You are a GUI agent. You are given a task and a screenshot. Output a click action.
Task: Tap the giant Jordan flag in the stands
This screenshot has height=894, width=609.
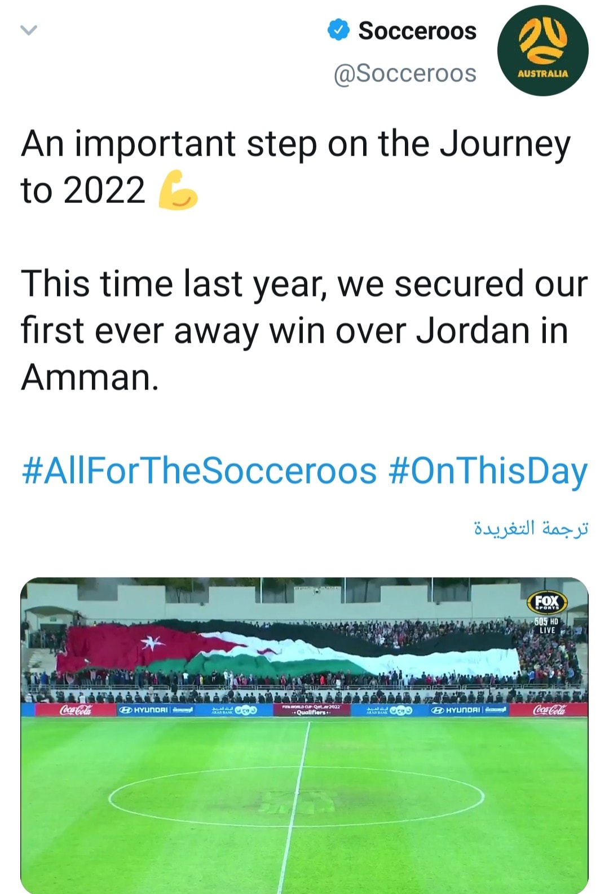point(288,648)
